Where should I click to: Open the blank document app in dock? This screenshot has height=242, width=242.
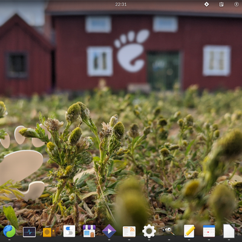click(x=229, y=231)
